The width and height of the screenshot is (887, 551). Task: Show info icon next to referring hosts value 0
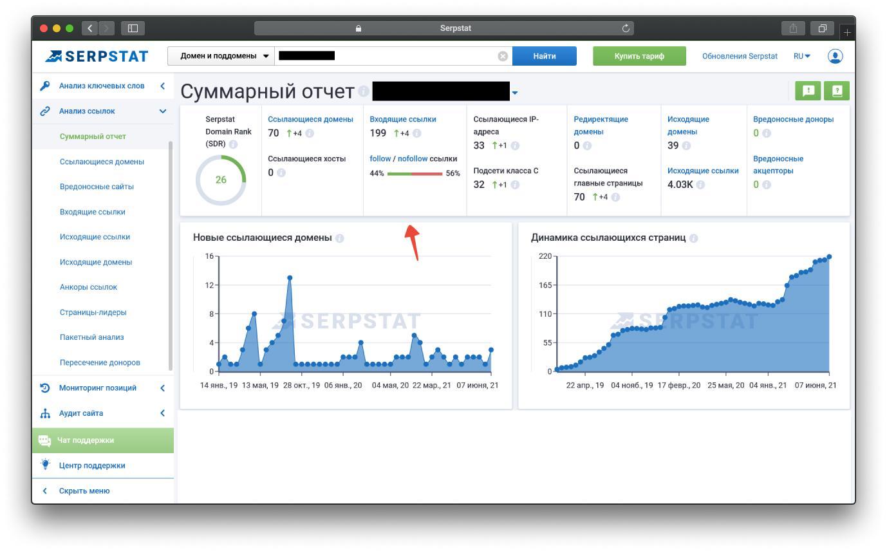click(281, 173)
